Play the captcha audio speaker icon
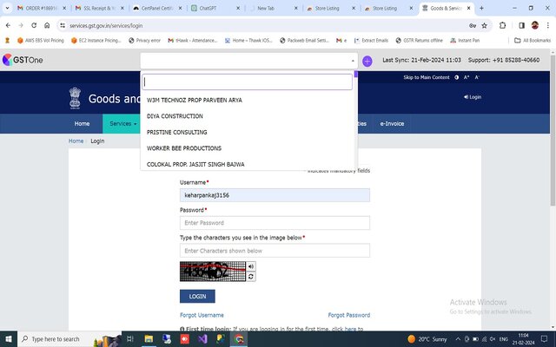The height and width of the screenshot is (347, 556). [251, 266]
